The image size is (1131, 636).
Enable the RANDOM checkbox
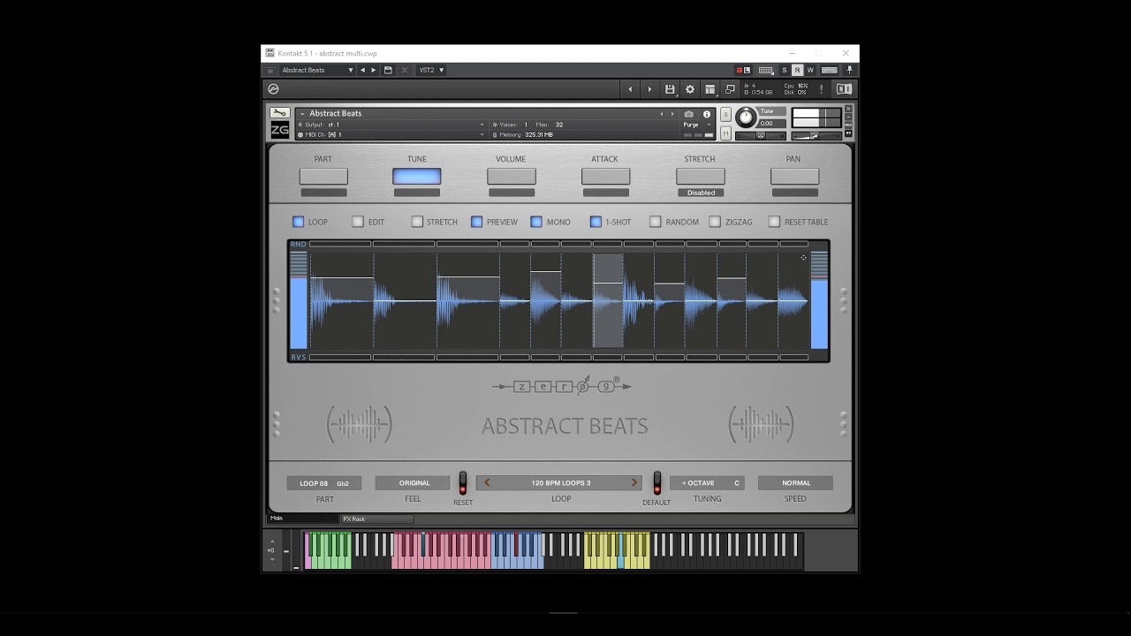tap(655, 222)
